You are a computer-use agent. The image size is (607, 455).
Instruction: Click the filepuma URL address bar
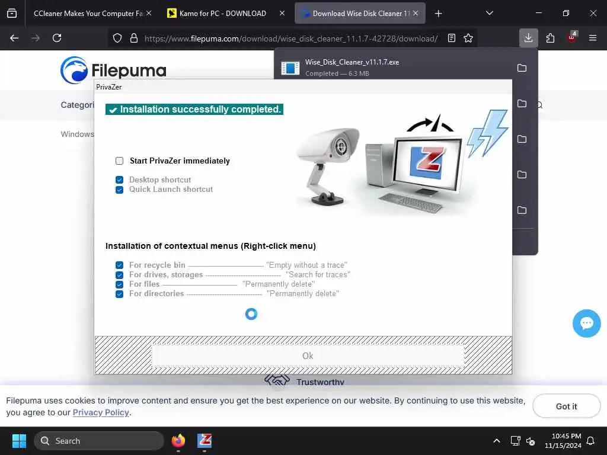291,39
